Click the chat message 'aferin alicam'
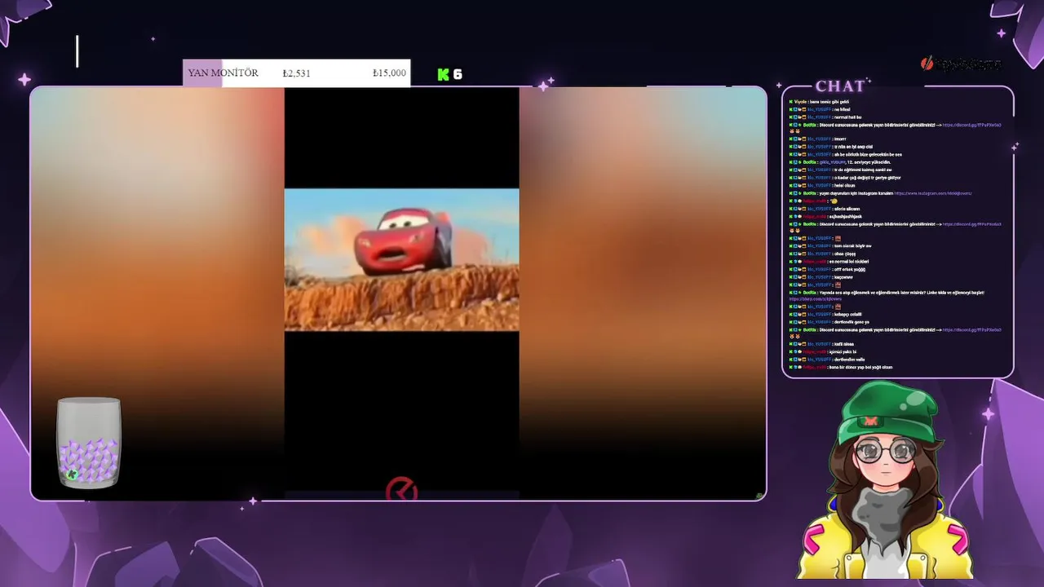1044x587 pixels. (847, 209)
